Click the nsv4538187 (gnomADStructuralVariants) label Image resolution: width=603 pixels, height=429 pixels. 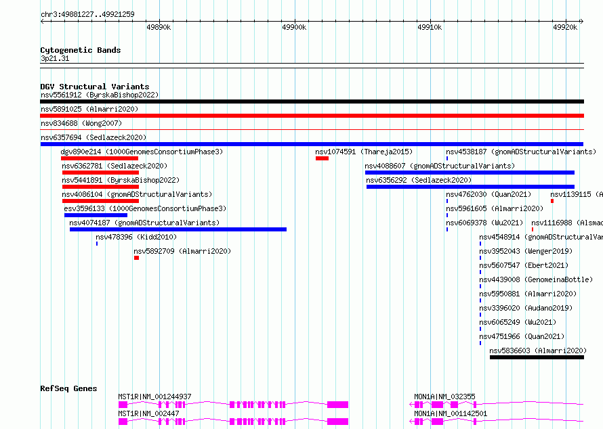pos(521,152)
